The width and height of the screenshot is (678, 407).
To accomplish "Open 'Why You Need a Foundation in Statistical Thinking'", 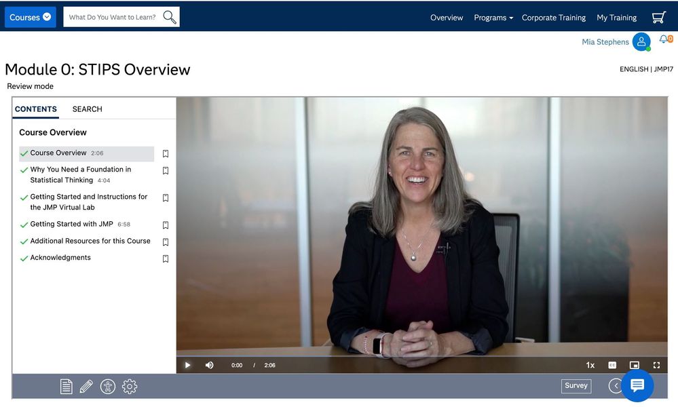I will click(x=81, y=174).
